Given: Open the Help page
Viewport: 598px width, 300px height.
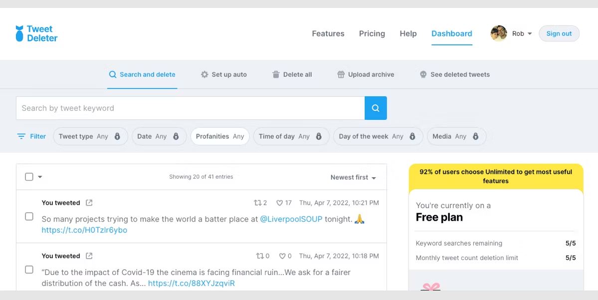Looking at the screenshot, I should point(408,33).
